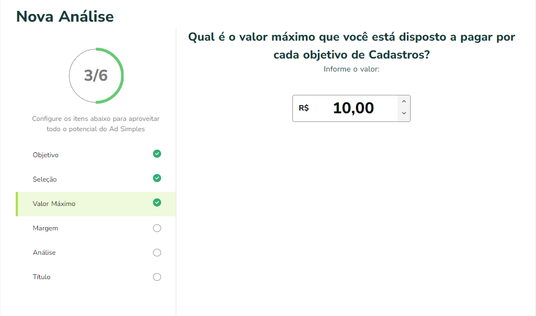
Task: Open the Objetivo step
Action: click(x=96, y=155)
